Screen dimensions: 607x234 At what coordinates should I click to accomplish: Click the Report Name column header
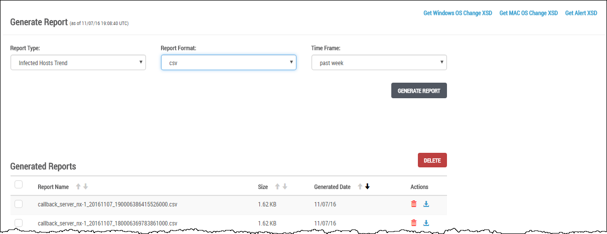click(53, 187)
